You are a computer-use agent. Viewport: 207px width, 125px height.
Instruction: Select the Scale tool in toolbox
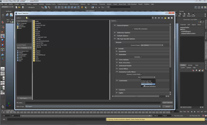2,45
